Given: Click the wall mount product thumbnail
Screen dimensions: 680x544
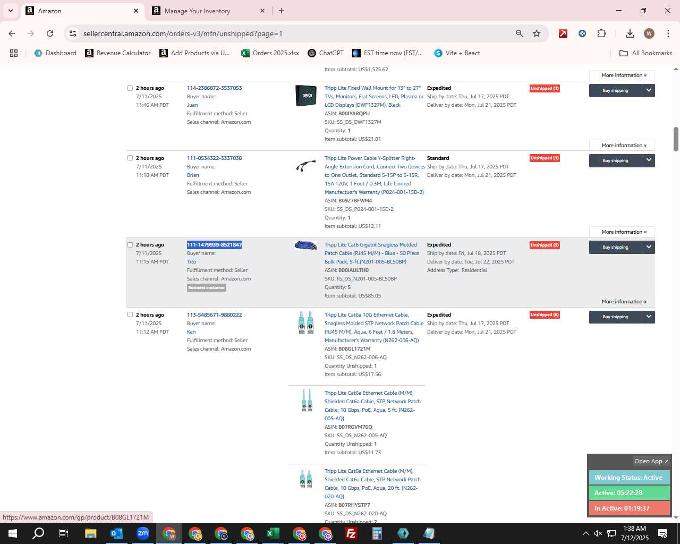Looking at the screenshot, I should (306, 96).
